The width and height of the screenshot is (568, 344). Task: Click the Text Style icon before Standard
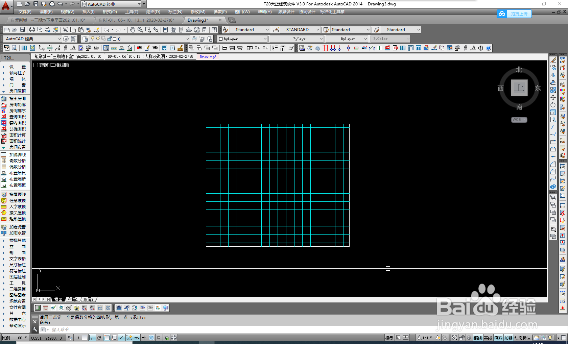coord(226,30)
